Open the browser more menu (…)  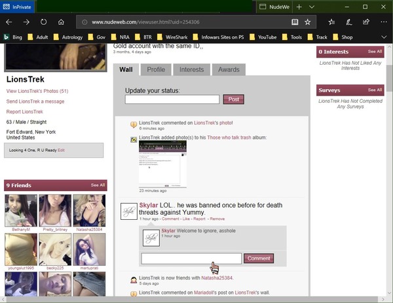pos(383,22)
